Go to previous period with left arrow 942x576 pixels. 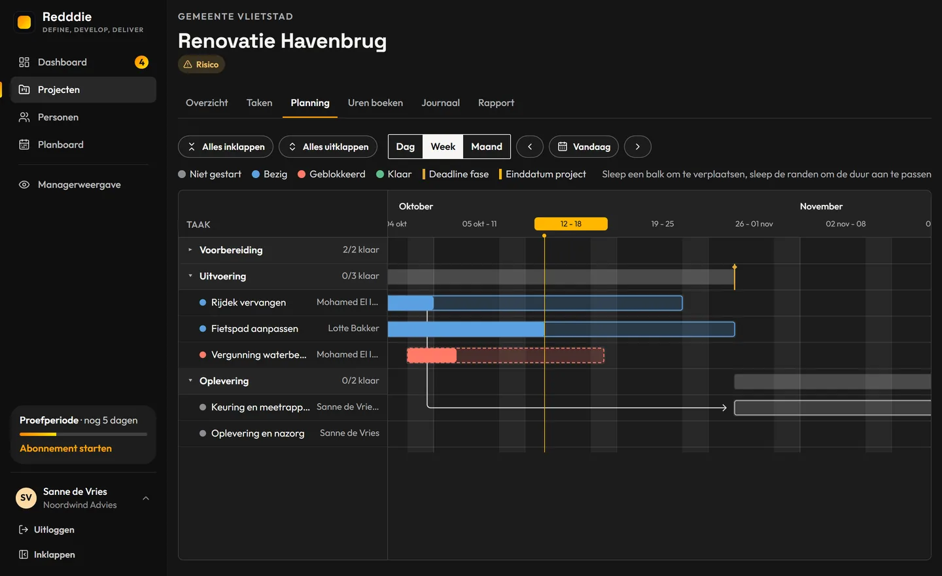[530, 147]
